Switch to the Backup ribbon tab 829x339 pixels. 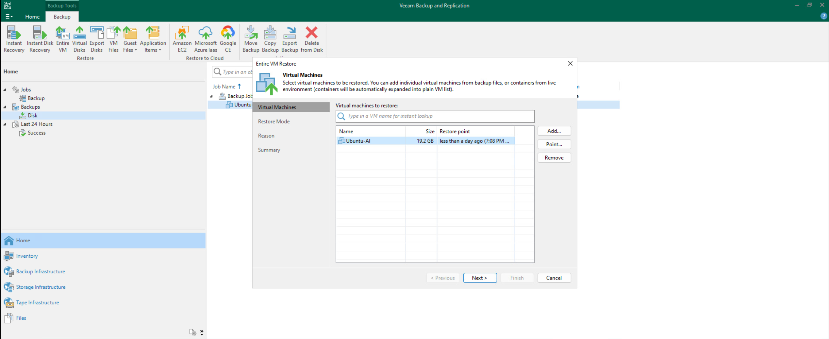pyautogui.click(x=62, y=17)
